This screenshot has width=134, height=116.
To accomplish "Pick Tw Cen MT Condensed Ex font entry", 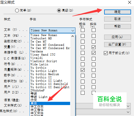I will pos(50,48).
